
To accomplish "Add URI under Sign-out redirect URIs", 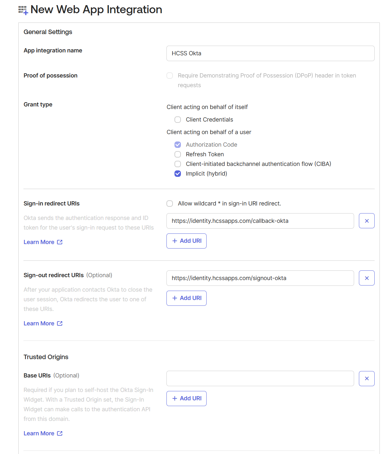I will coord(186,298).
